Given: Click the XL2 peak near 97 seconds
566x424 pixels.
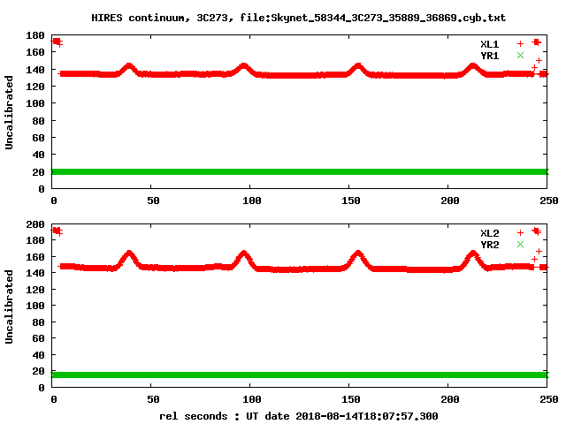Looking at the screenshot, I should click(x=244, y=255).
